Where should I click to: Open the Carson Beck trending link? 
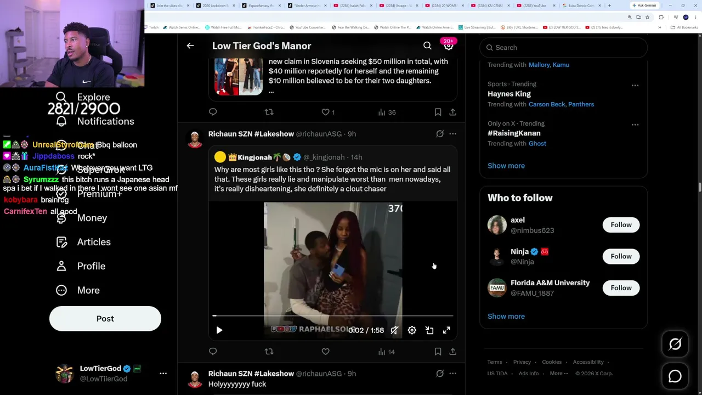click(x=547, y=104)
